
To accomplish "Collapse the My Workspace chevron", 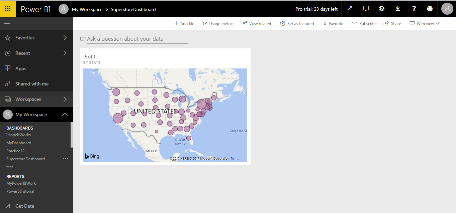I will click(x=65, y=115).
